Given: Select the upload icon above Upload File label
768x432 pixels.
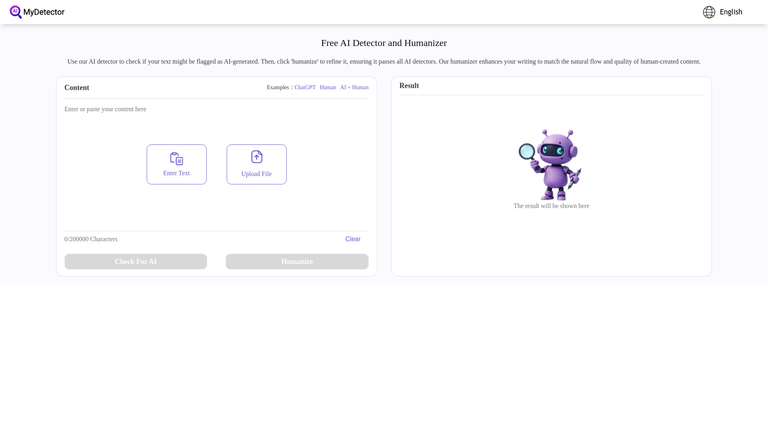Looking at the screenshot, I should coord(256,157).
